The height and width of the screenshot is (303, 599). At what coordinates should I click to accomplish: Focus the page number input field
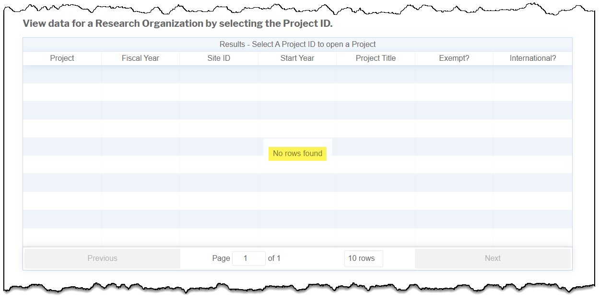(248, 258)
